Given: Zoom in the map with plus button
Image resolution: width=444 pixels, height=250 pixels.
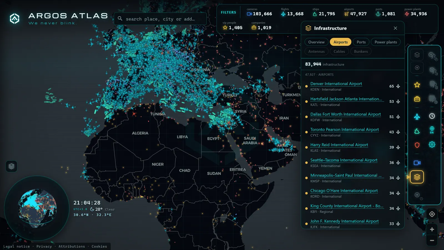Looking at the screenshot, I should click(432, 229).
